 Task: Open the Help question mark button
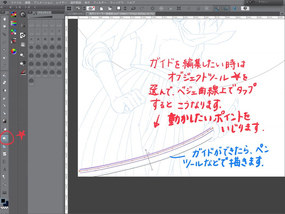click(x=245, y=8)
